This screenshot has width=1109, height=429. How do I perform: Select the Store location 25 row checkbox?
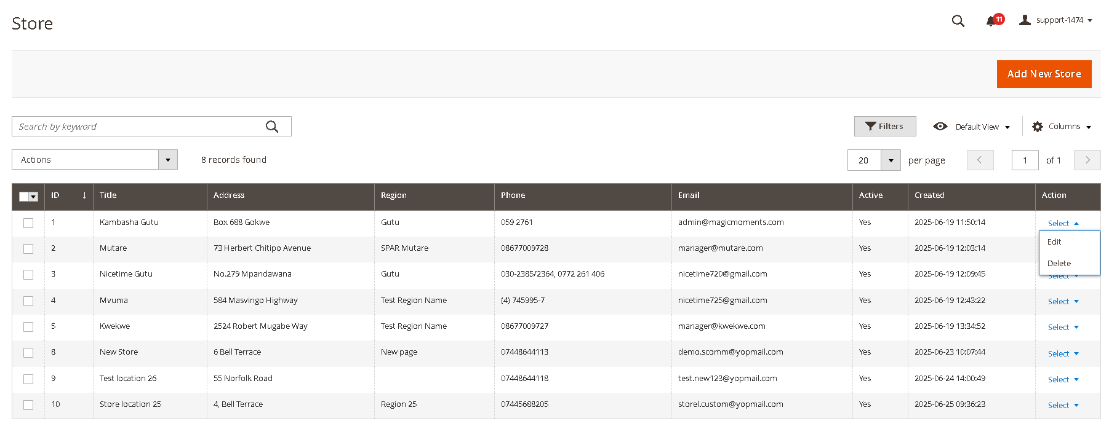[x=28, y=405]
